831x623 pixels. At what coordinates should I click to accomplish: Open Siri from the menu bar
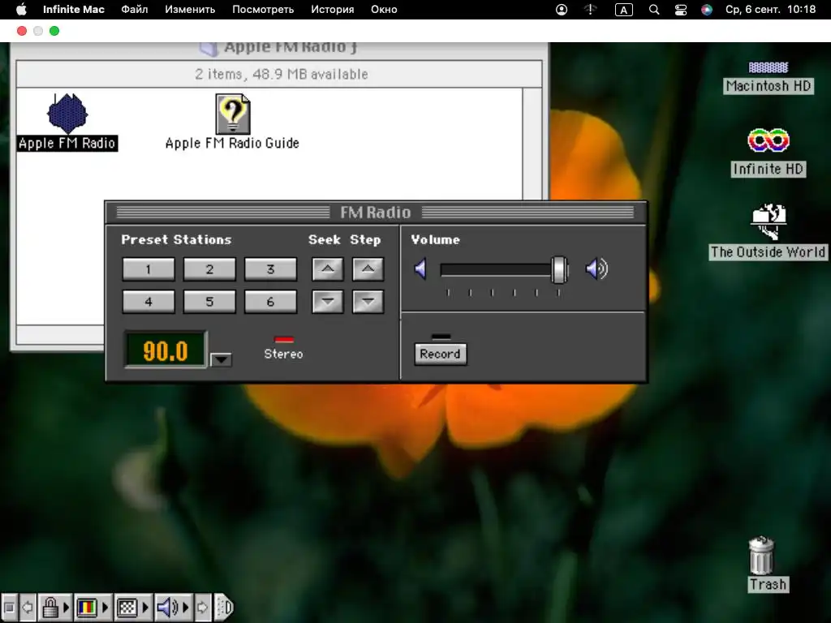pyautogui.click(x=707, y=10)
